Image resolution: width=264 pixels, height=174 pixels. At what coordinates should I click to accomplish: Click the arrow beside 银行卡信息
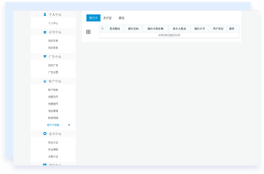click(x=69, y=125)
